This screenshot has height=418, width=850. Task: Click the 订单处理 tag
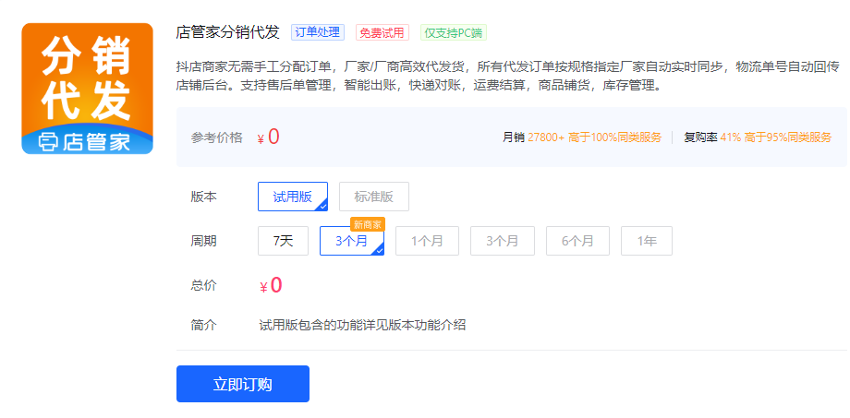(x=317, y=32)
